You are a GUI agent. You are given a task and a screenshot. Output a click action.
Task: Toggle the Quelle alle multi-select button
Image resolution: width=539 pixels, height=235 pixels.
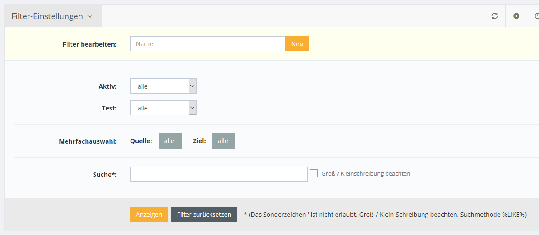pos(170,141)
